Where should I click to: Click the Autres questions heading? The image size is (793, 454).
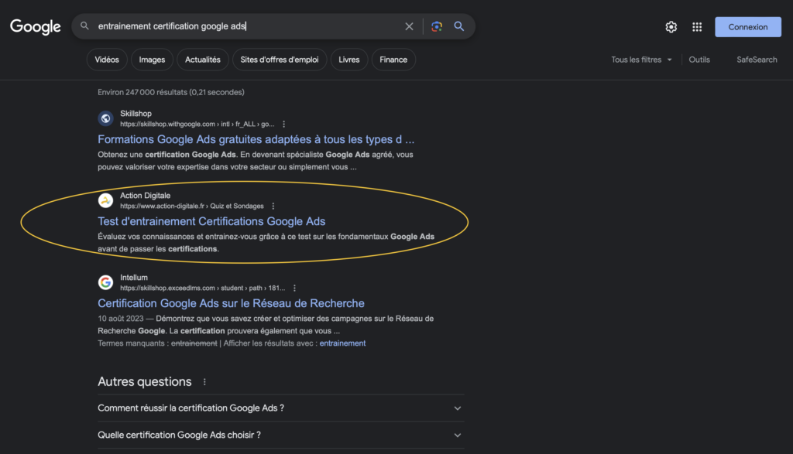coord(145,382)
